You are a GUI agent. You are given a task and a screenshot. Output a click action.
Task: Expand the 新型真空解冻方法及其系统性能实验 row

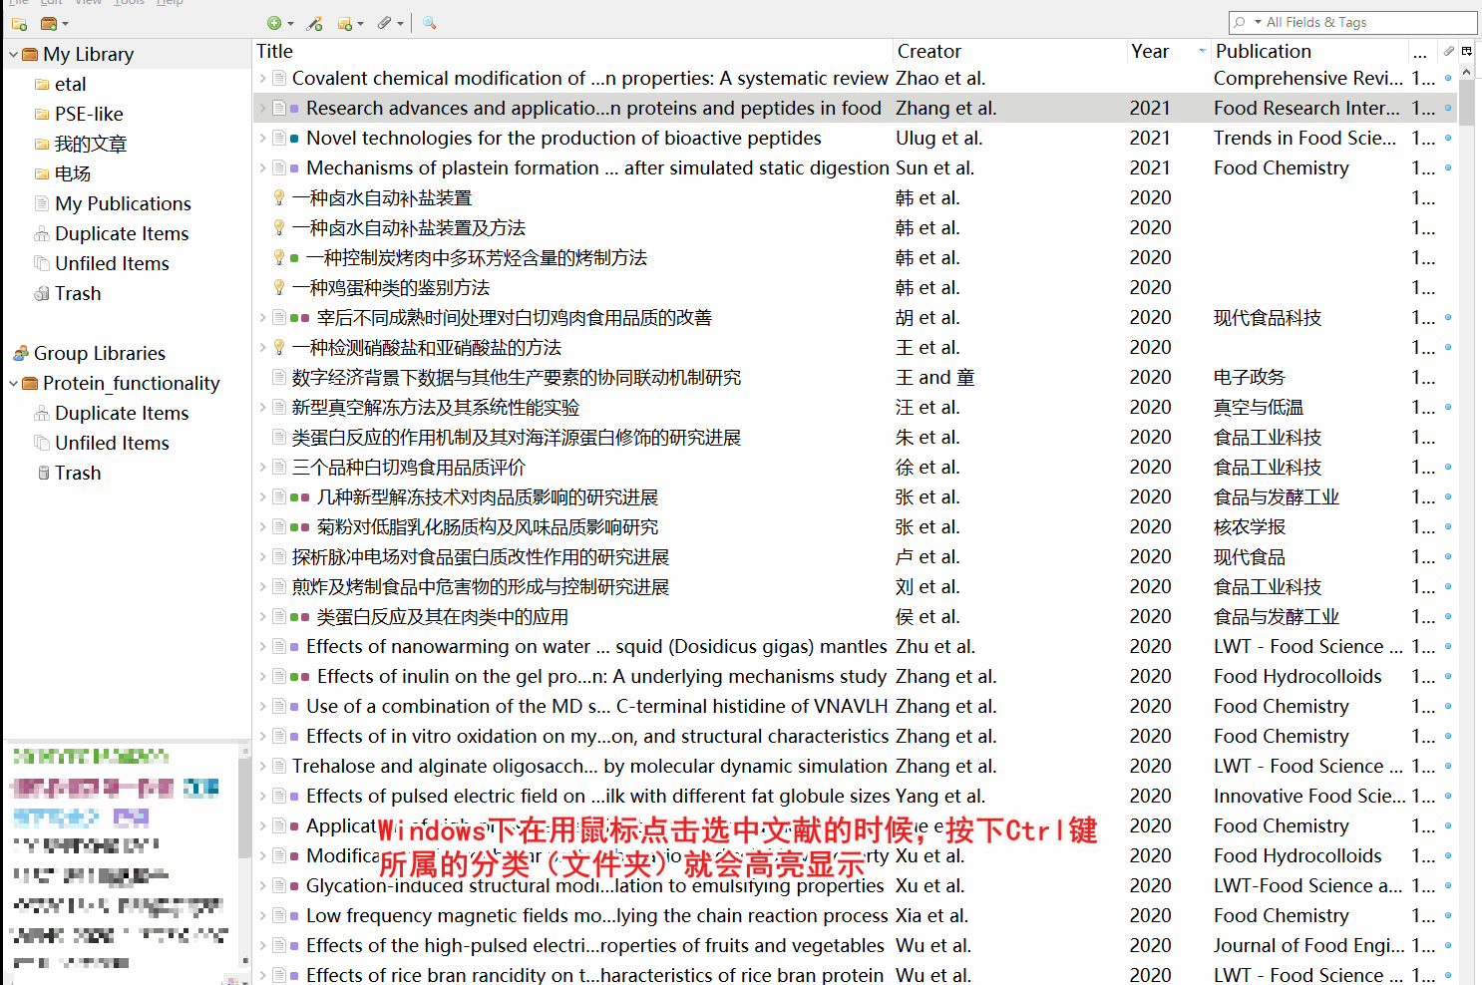click(262, 407)
